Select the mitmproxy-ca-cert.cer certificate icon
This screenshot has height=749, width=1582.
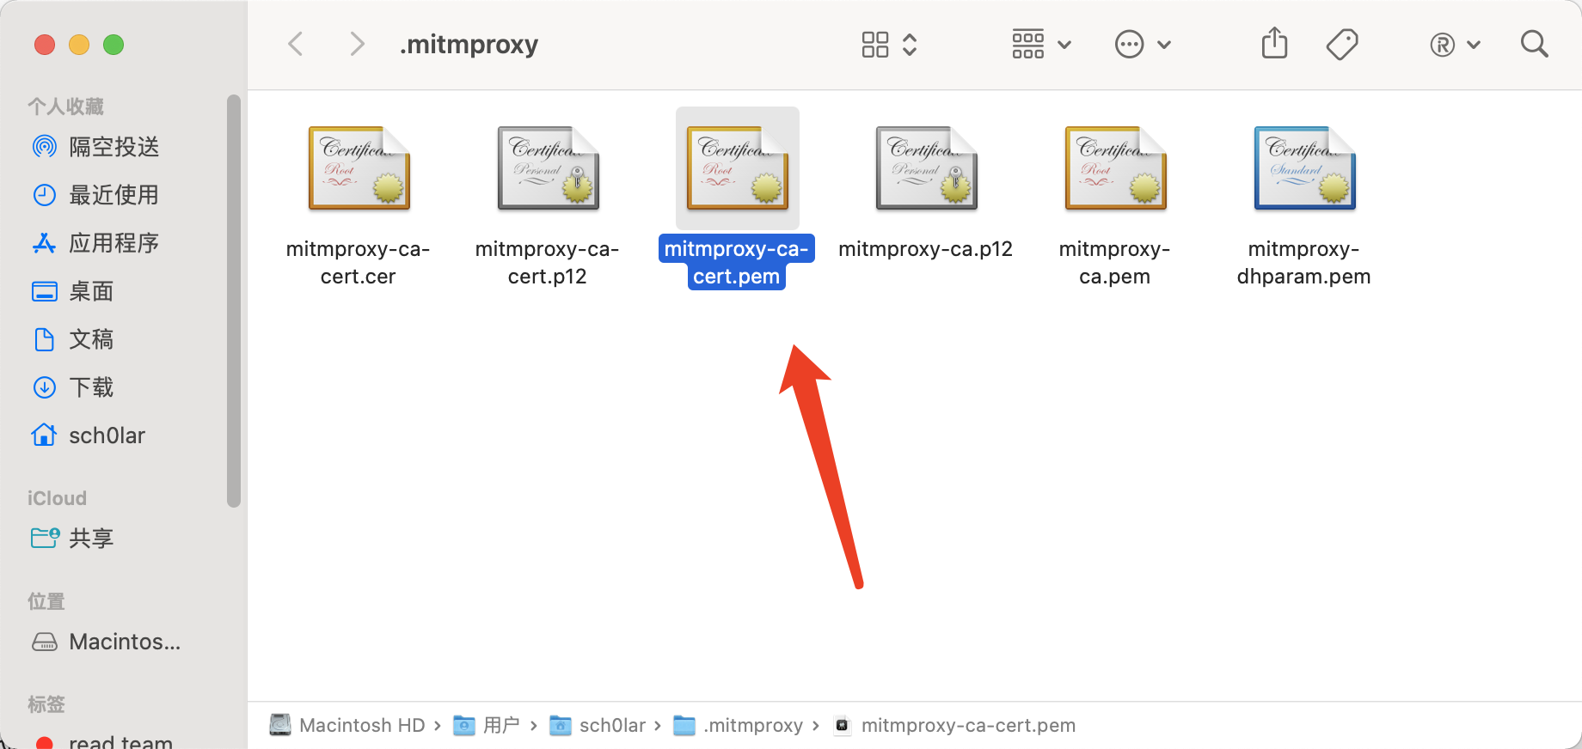pos(359,168)
